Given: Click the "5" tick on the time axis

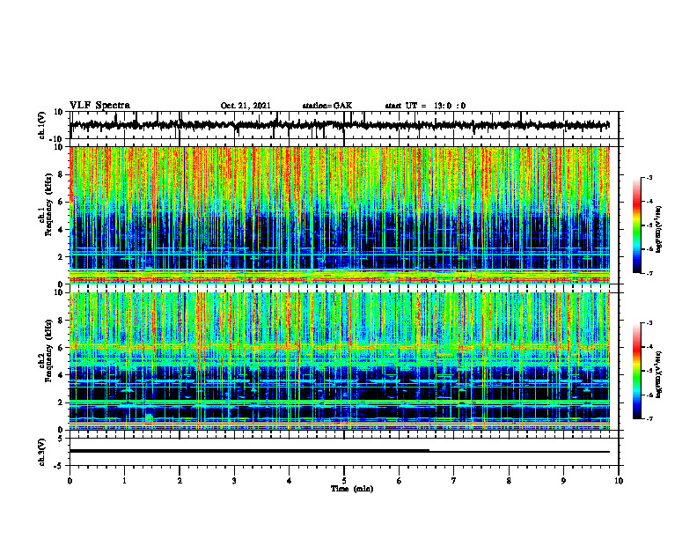Looking at the screenshot, I should click(344, 481).
